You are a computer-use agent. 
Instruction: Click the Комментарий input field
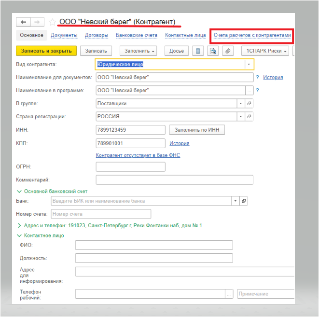click(x=175, y=180)
